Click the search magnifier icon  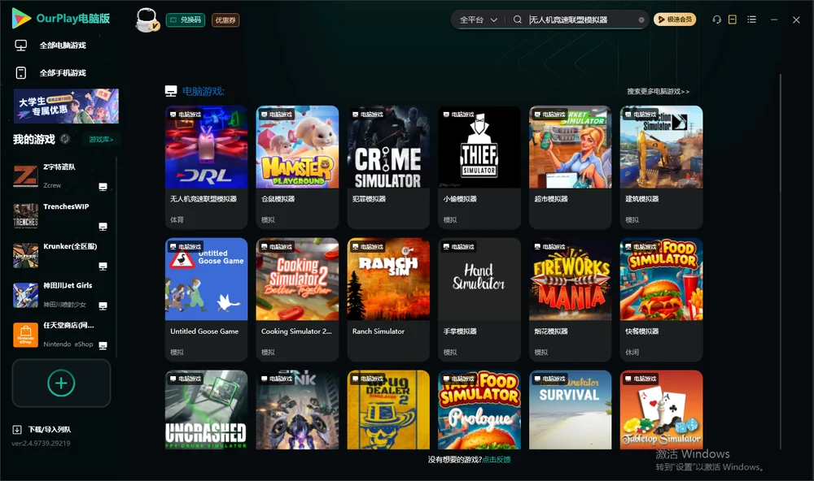point(518,19)
